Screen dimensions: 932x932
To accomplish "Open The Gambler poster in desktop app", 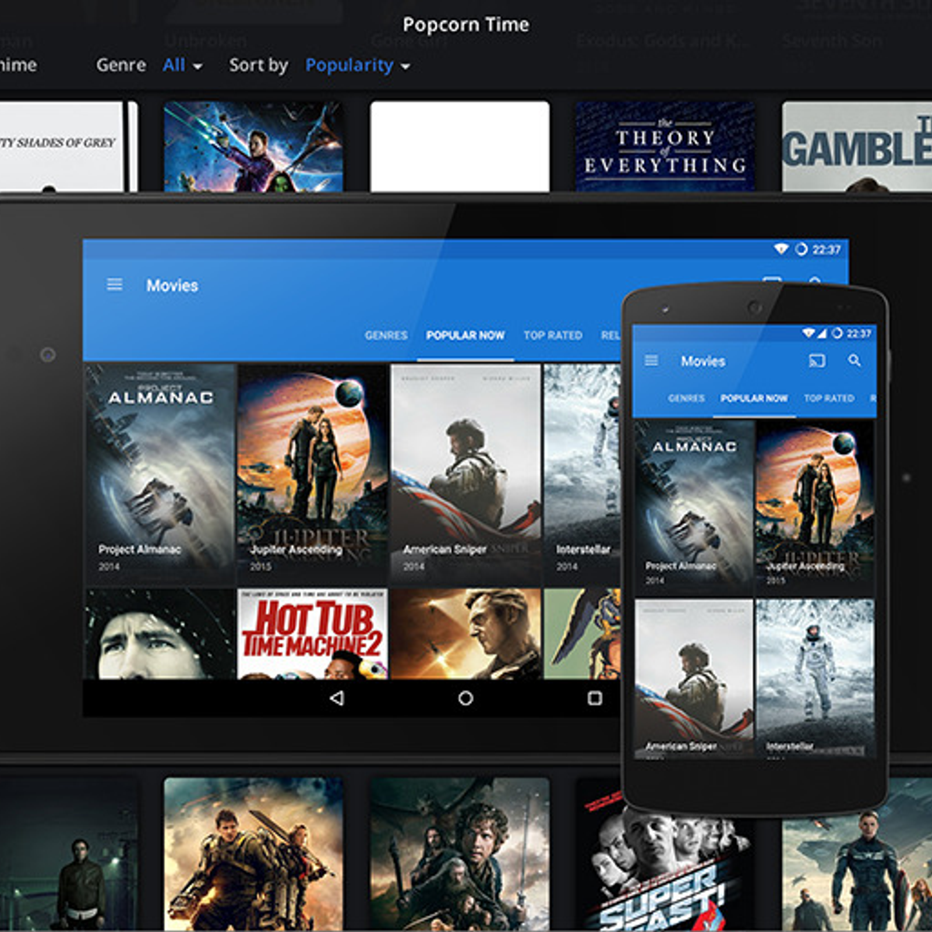I will pos(857,146).
